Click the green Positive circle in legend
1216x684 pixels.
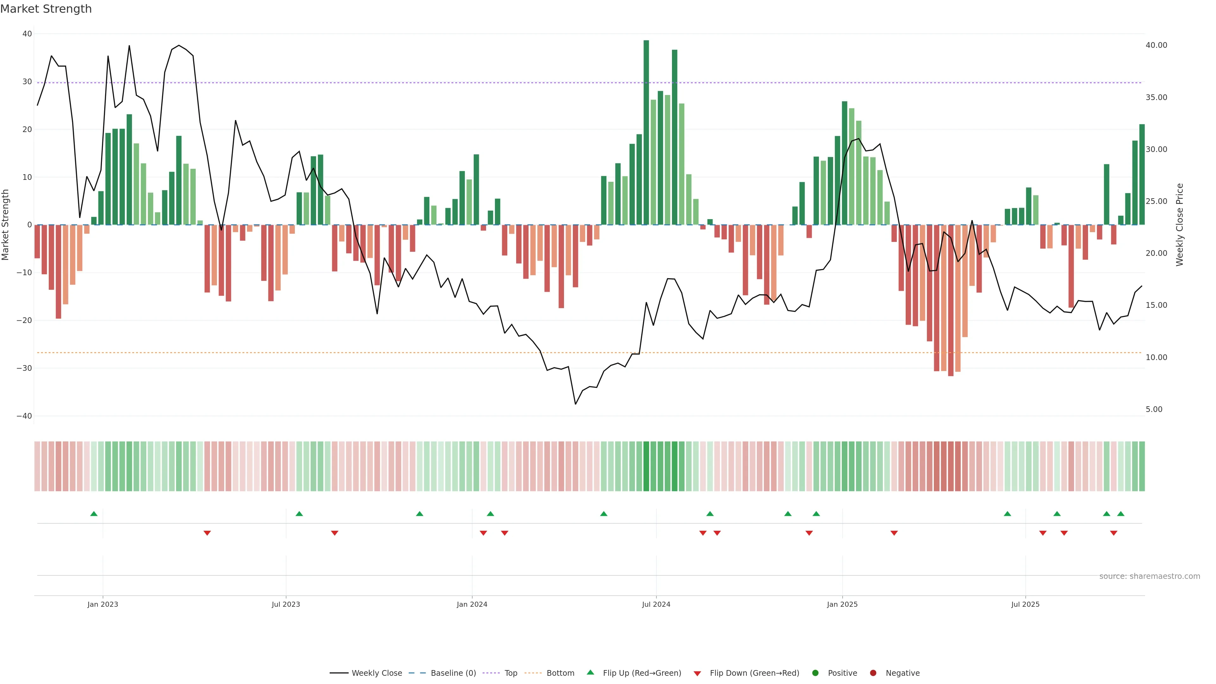point(815,673)
